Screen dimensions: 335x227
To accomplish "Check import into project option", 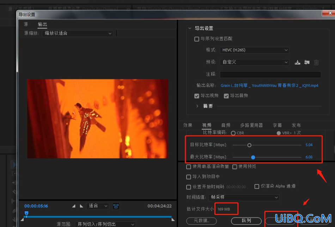I will pos(188,177).
